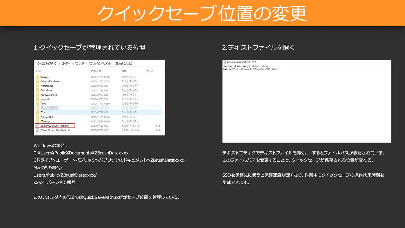Image resolution: width=405 pixels, height=228 pixels.
Task: Select the Activity folder icon
Action: coord(37,77)
